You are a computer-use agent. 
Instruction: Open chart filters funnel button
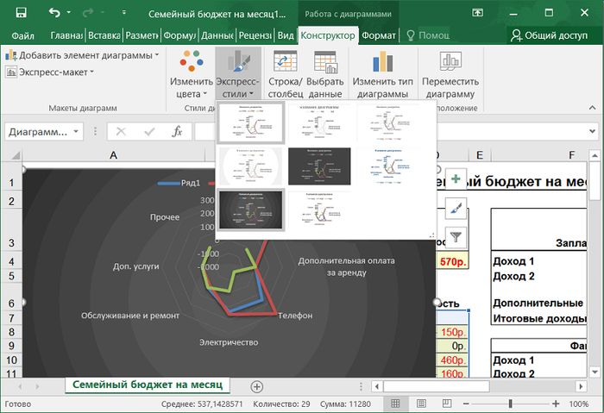456,236
